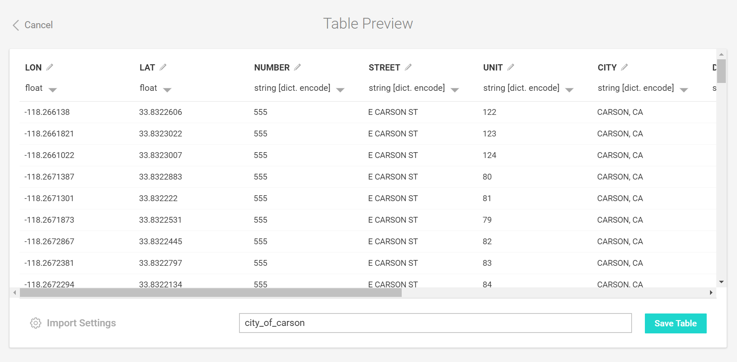Click the horizontal scrollbar thumb
The width and height of the screenshot is (737, 362).
[210, 293]
